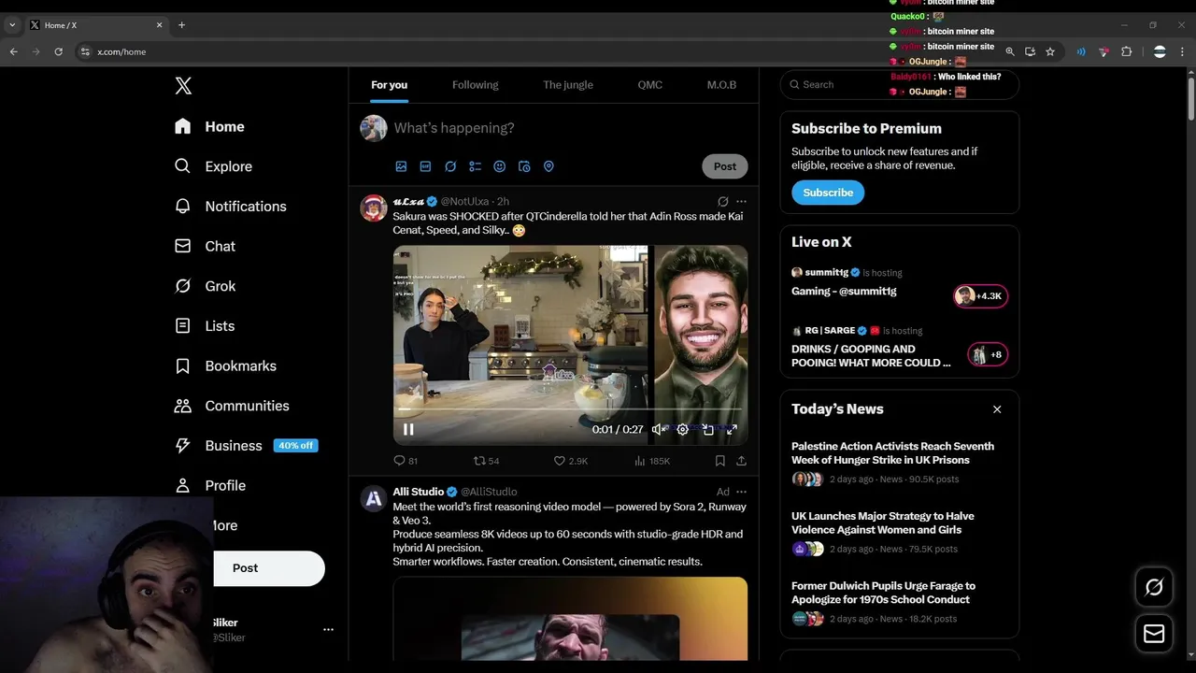
Task: Enhance post with Grok icon in composer
Action: 450,166
